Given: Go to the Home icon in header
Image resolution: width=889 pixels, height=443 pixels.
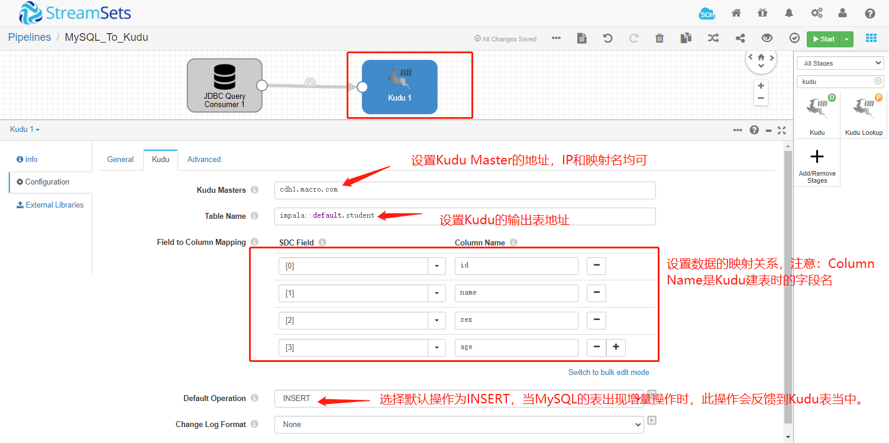Looking at the screenshot, I should 736,13.
